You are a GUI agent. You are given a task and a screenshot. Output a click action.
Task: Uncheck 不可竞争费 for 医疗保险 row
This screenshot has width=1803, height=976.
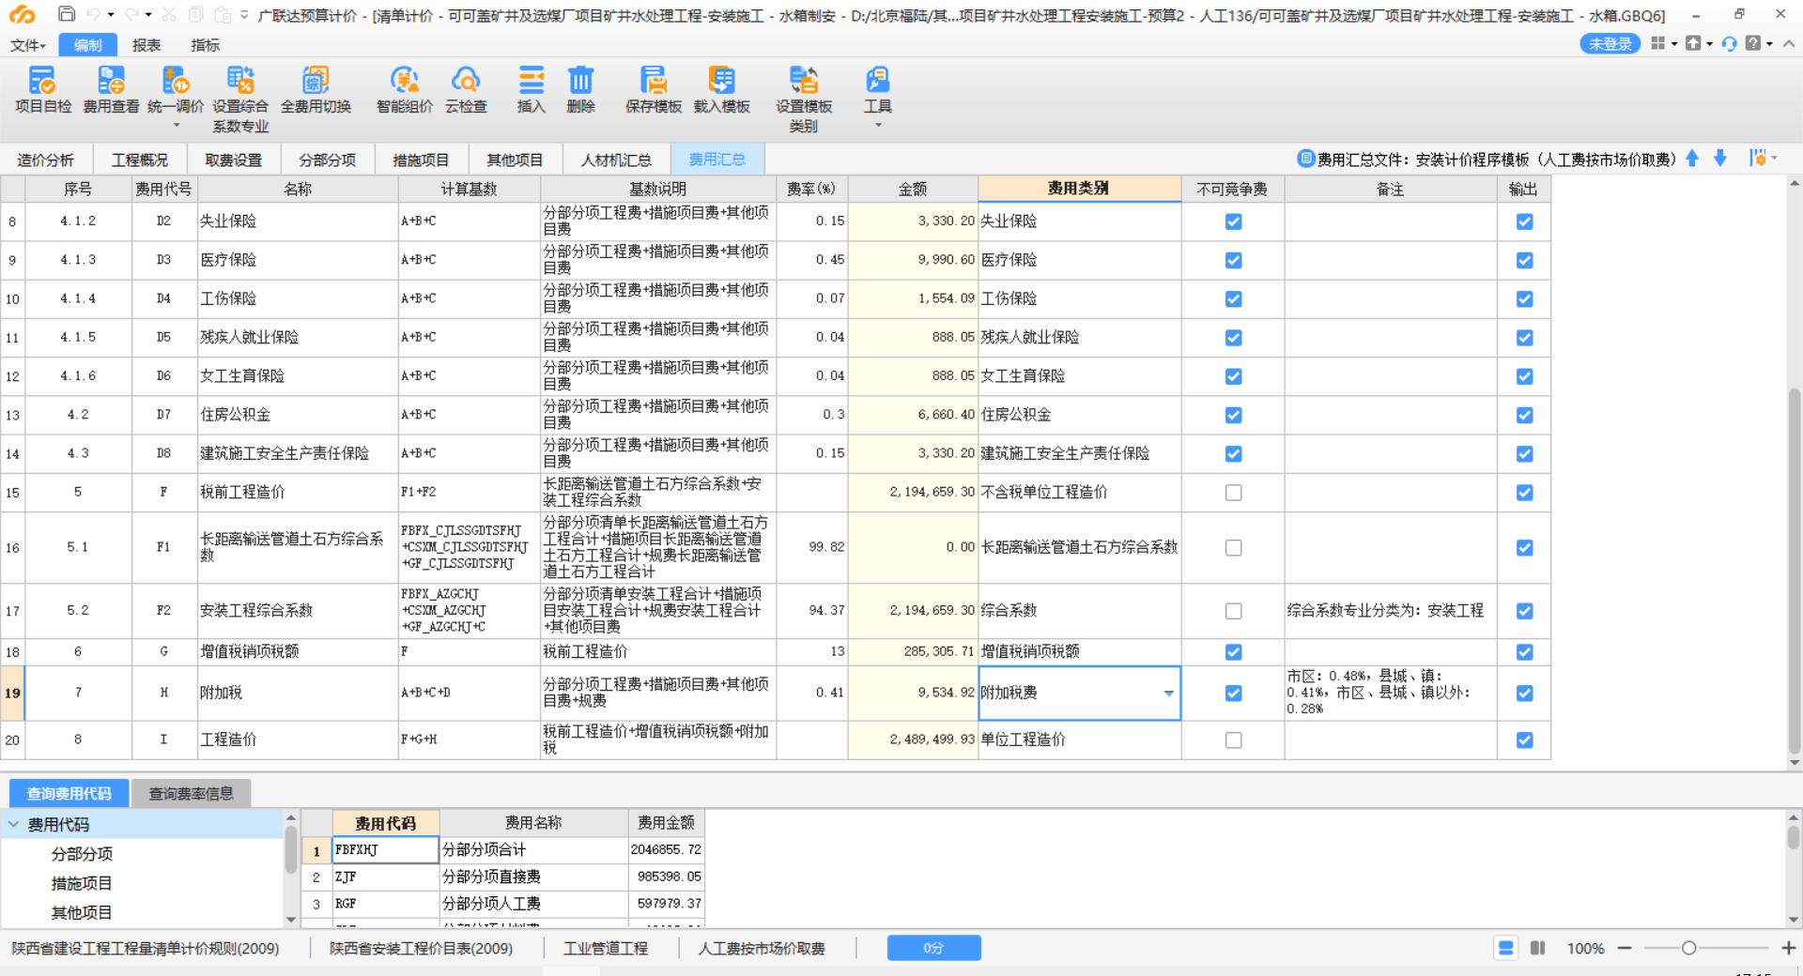click(1234, 260)
